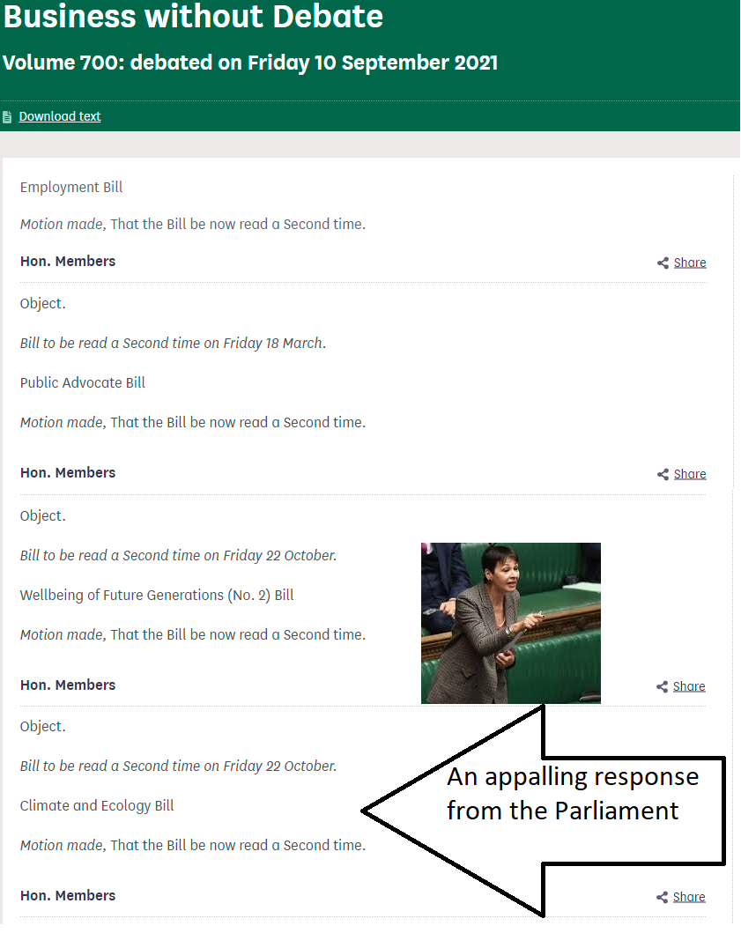741x948 pixels.
Task: Open the Download text link
Action: [60, 116]
